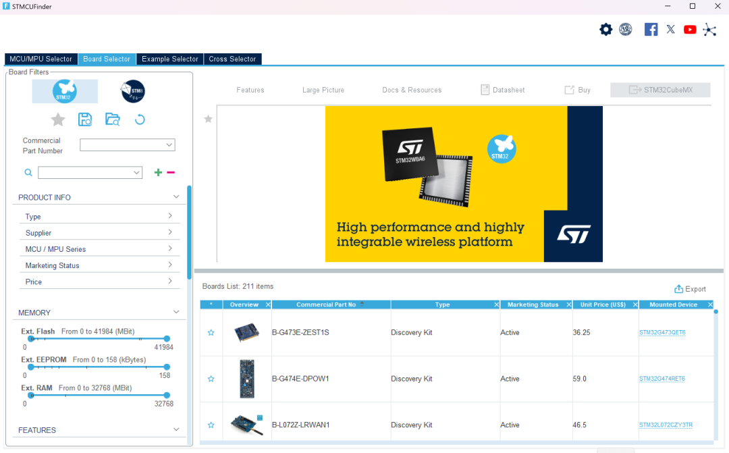Toggle the FEATURES section

coord(176,429)
